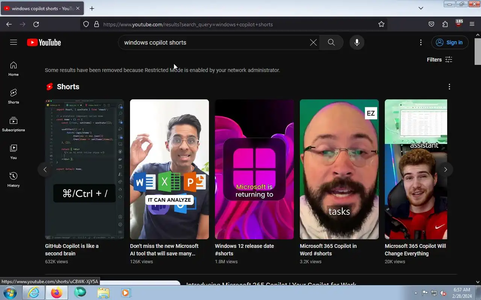Open Subscriptions in the sidebar

pyautogui.click(x=14, y=124)
